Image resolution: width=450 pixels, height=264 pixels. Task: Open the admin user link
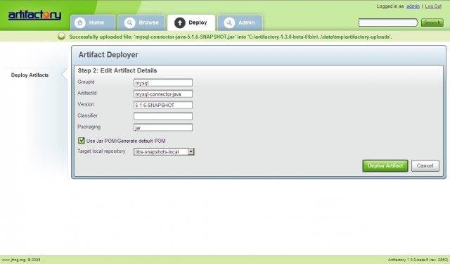click(413, 6)
